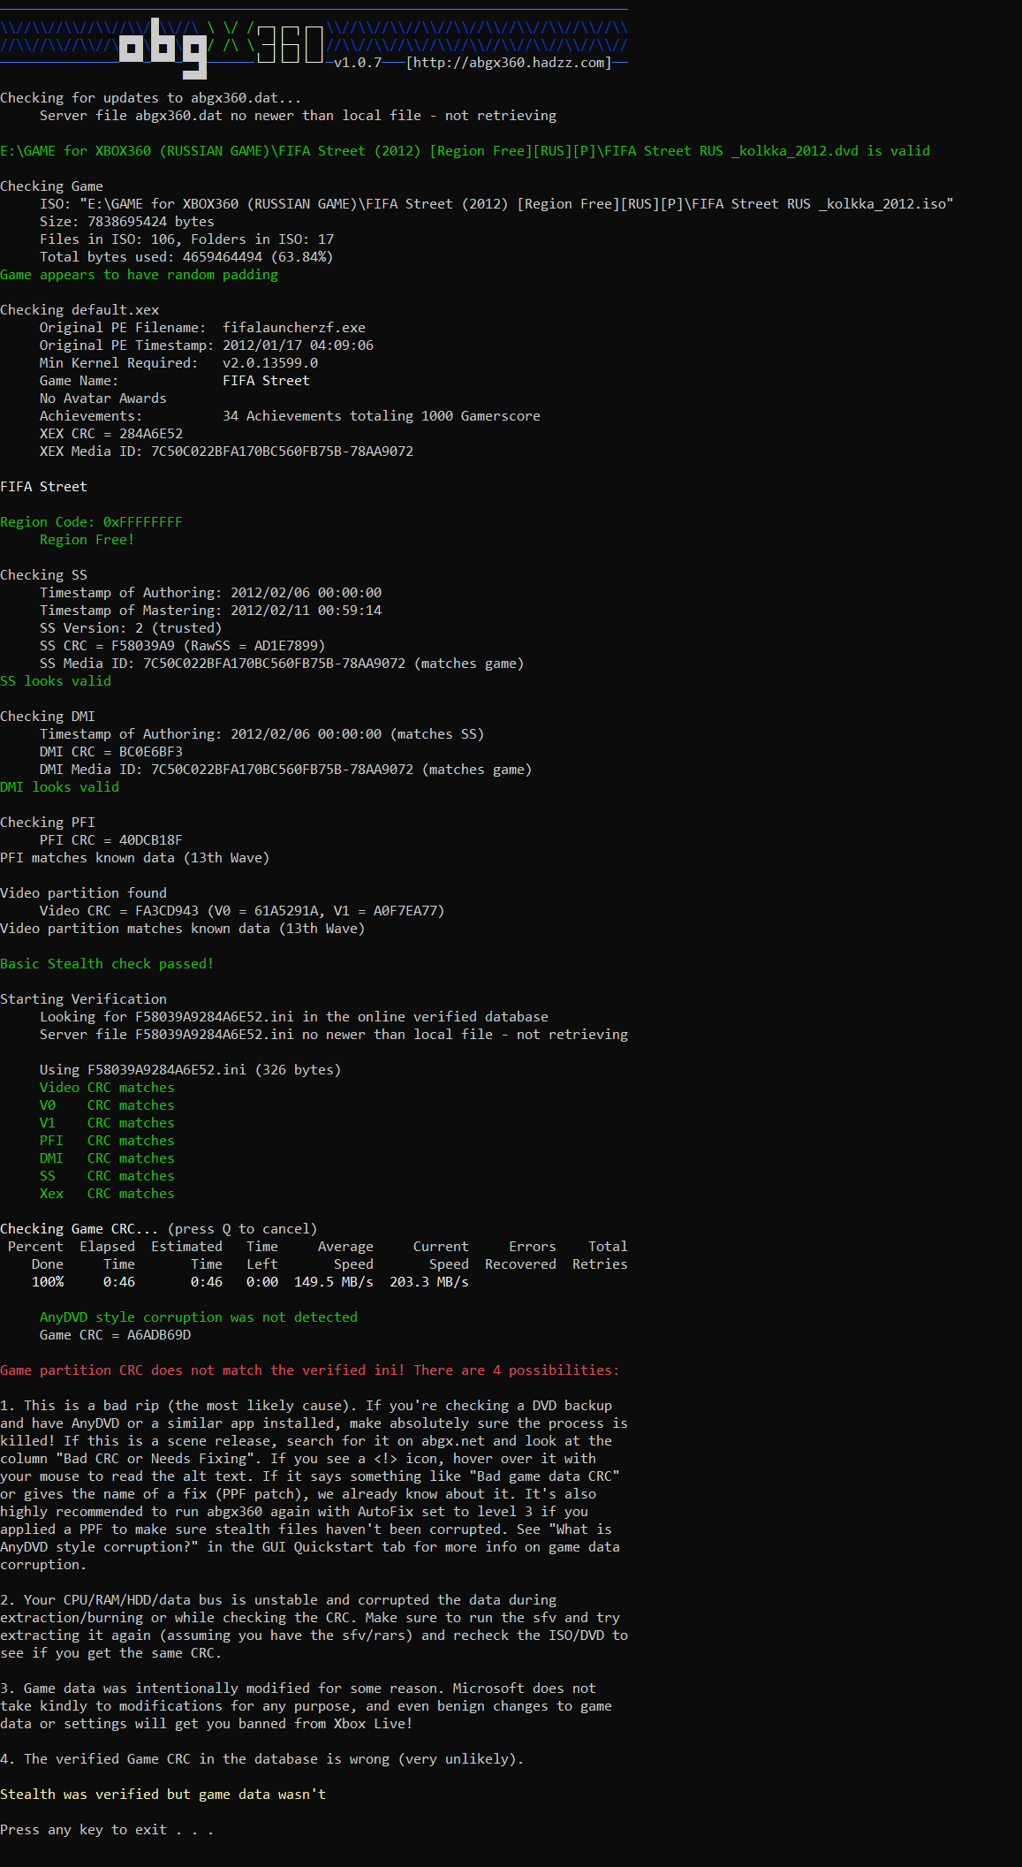Click the ISO file path line
This screenshot has width=1022, height=1867.
pyautogui.click(x=496, y=204)
